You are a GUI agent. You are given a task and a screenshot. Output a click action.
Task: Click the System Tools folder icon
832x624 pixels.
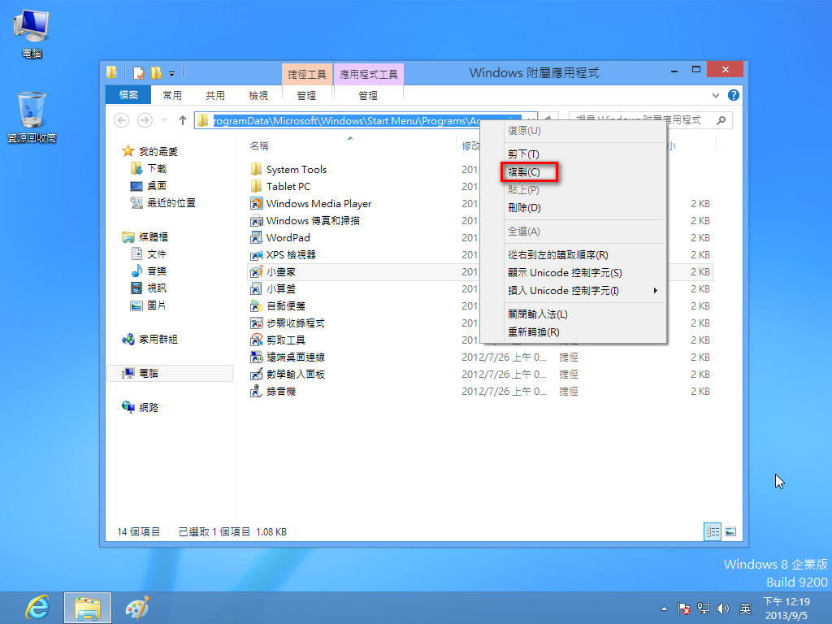click(x=256, y=169)
